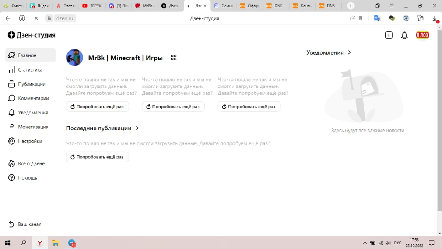Open Монетизация in the sidebar

click(x=31, y=127)
